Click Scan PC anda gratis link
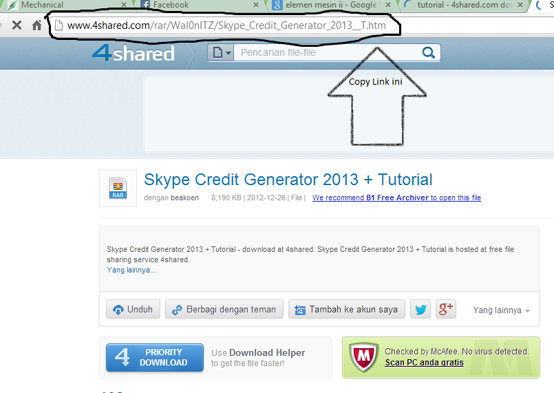 (x=424, y=363)
